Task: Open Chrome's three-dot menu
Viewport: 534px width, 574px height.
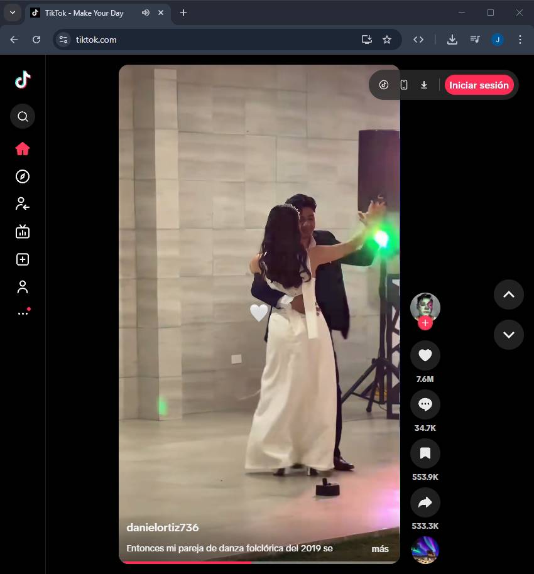Action: pos(520,40)
